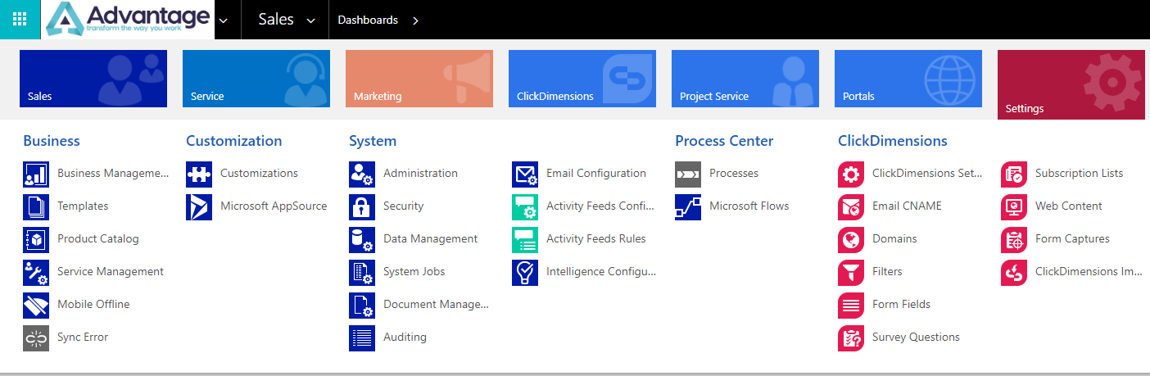Open the Microsoft Flows link text
The width and height of the screenshot is (1150, 376).
coord(749,206)
